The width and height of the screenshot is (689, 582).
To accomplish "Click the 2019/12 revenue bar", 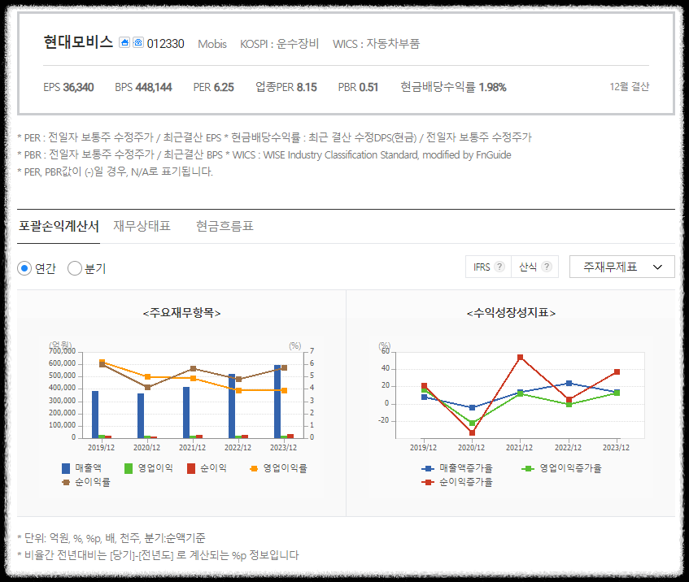I will (95, 415).
